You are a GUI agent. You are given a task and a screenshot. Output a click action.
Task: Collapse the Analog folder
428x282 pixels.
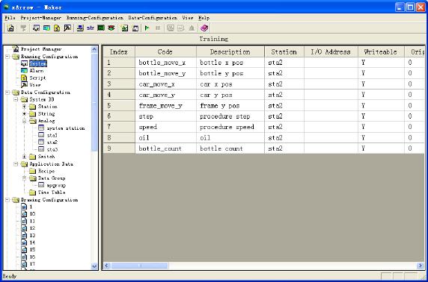click(x=24, y=121)
